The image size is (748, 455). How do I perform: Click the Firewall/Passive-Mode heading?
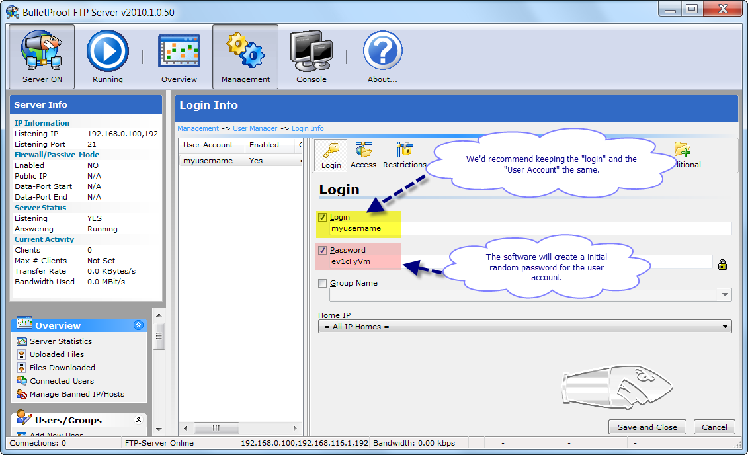coord(57,155)
